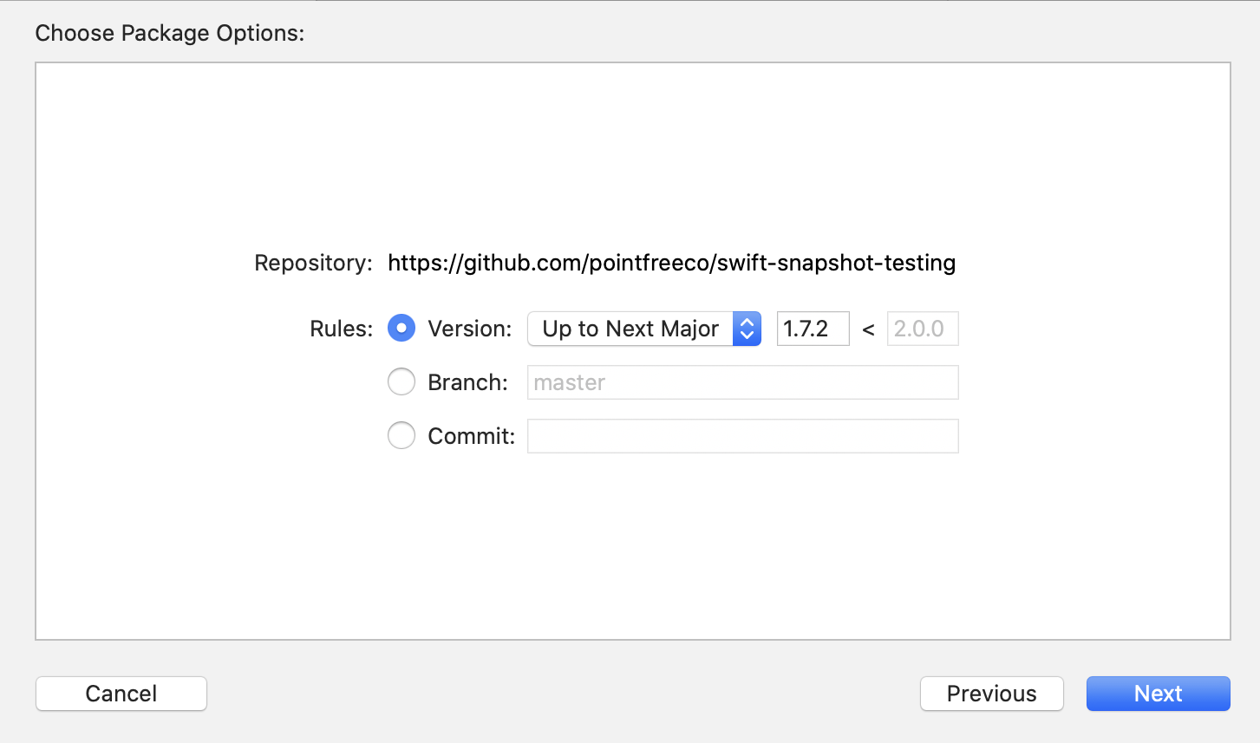This screenshot has width=1260, height=743.
Task: Click the upper bound field showing 2.0.0
Action: click(x=922, y=329)
